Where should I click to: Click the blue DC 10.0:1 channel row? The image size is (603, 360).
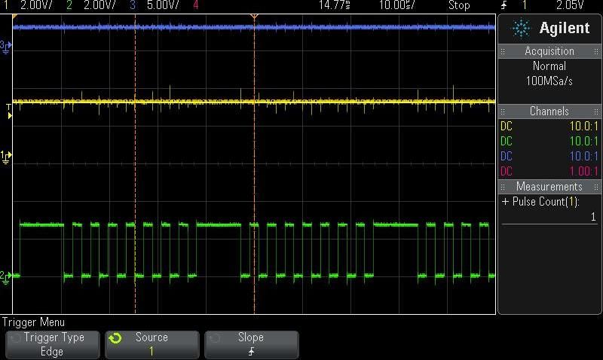pos(549,156)
